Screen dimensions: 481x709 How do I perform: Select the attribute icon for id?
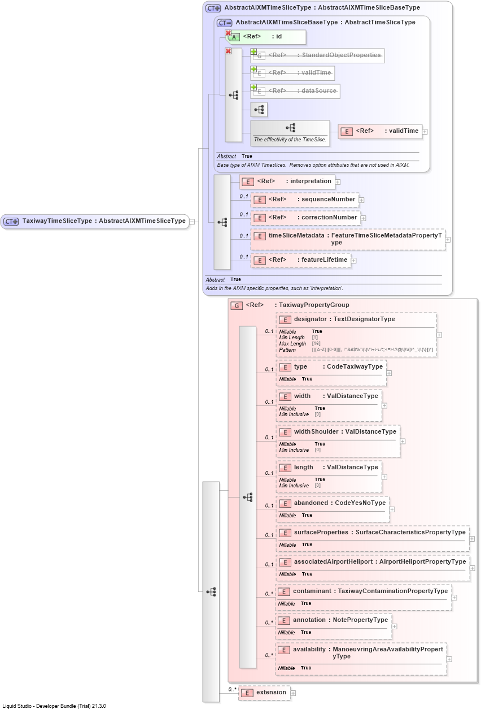[x=234, y=37]
